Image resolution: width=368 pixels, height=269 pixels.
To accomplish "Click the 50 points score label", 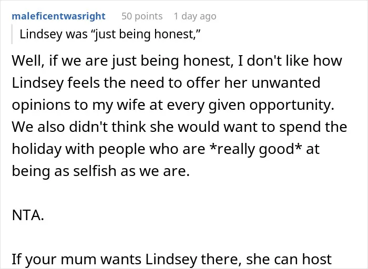I will click(142, 16).
